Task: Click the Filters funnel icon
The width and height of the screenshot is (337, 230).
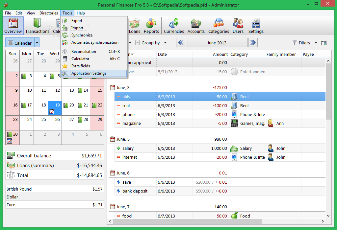Action: [x=295, y=43]
